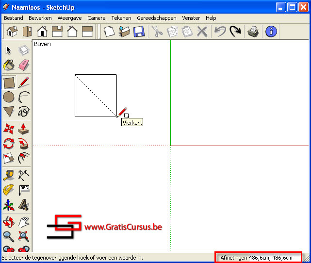Click the 'Boven' view label

pos(42,44)
